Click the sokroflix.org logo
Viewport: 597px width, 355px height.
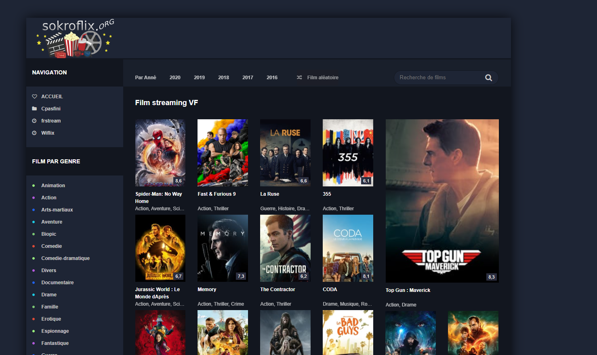[76, 38]
